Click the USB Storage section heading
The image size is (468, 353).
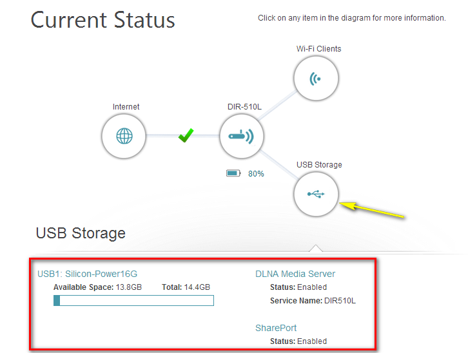[81, 233]
